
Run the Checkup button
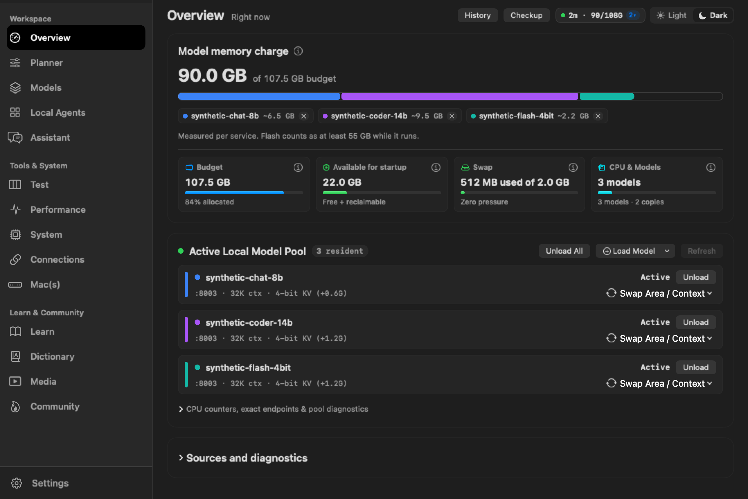coord(526,16)
